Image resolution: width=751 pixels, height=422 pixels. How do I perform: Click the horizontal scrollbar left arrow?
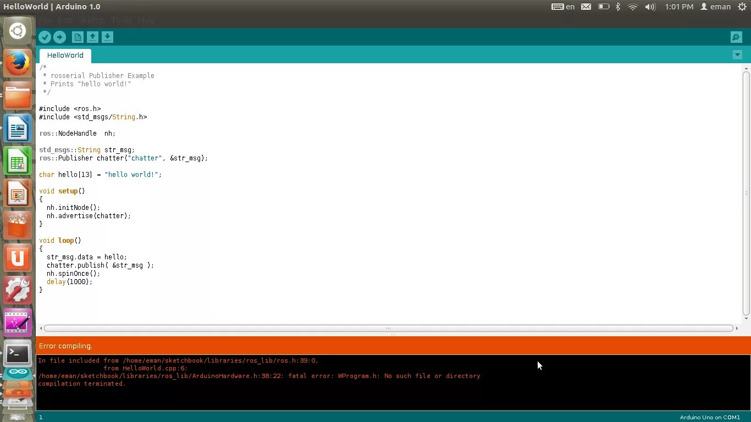click(x=40, y=328)
